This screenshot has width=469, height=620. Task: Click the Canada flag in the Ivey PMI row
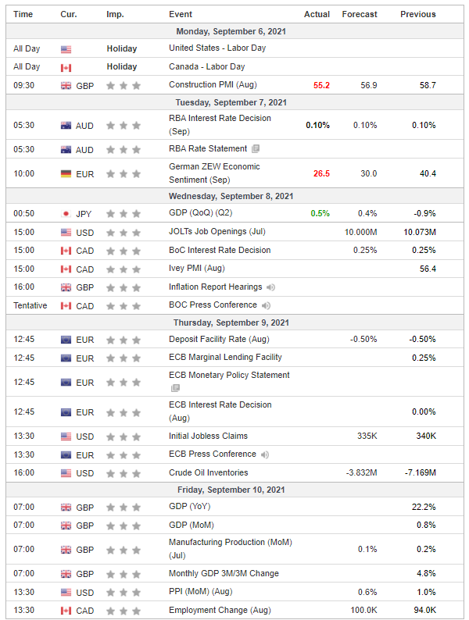click(66, 269)
